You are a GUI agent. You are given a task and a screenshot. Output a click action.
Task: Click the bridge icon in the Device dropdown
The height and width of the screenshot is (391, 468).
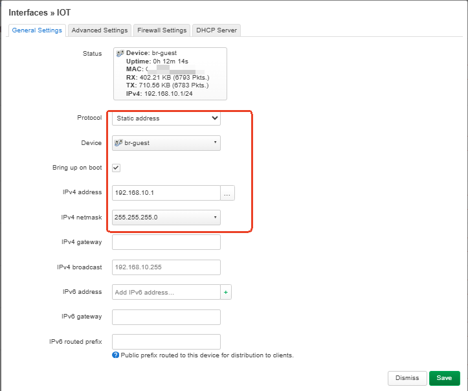[118, 142]
